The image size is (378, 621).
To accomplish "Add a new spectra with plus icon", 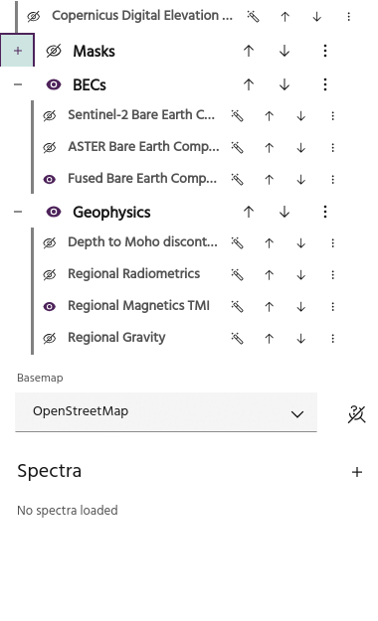I will click(357, 472).
